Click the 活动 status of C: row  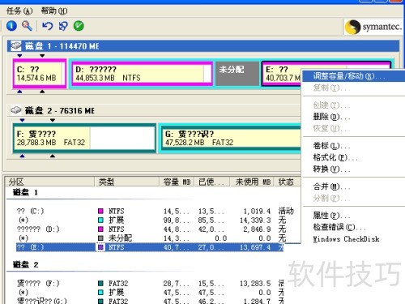[x=286, y=211]
